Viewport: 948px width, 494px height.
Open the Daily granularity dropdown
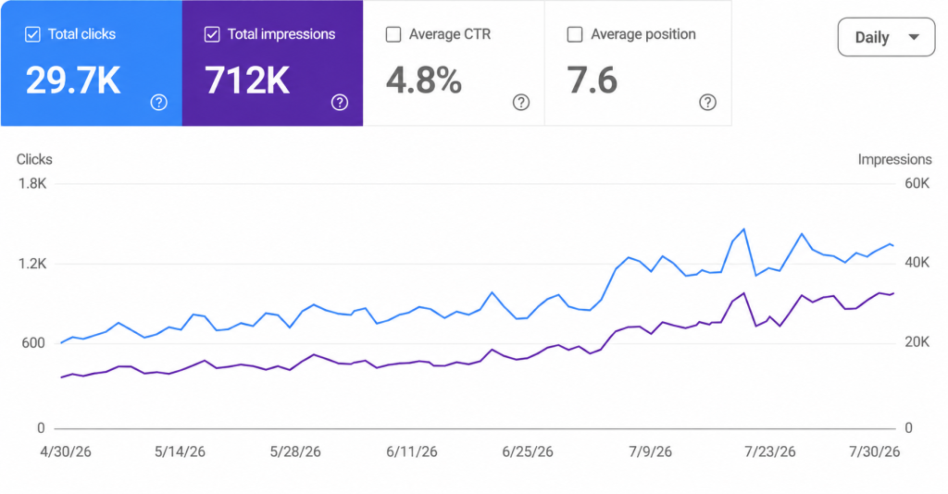point(886,37)
